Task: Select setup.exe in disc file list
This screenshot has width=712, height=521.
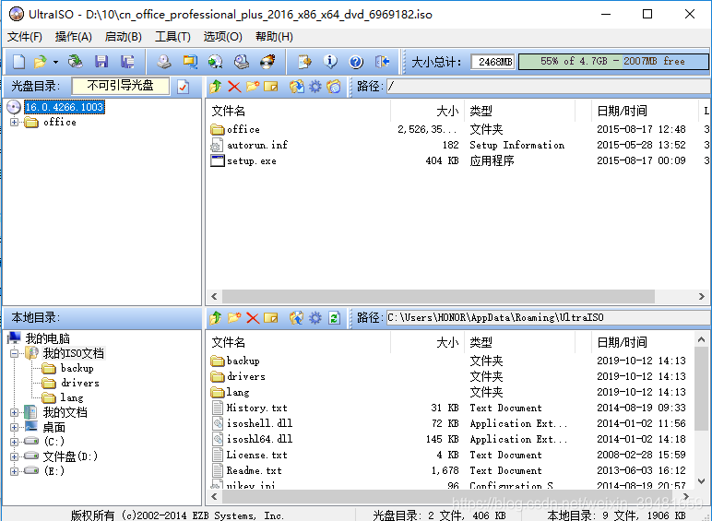Action: (252, 160)
